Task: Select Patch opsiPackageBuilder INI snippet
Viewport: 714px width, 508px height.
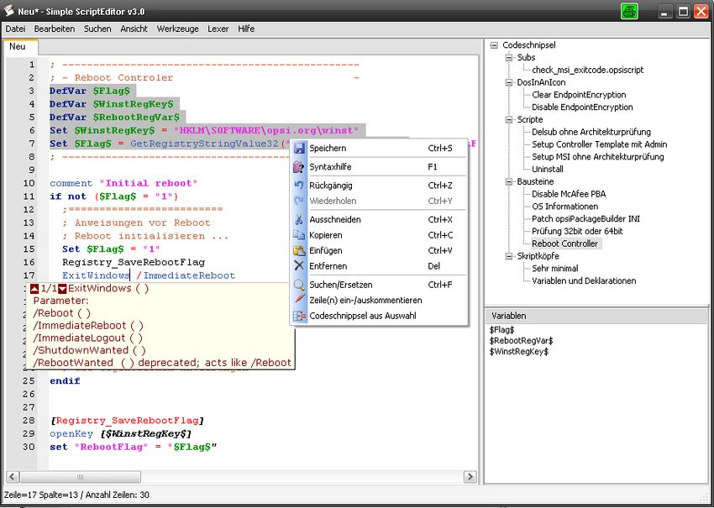Action: pos(585,219)
